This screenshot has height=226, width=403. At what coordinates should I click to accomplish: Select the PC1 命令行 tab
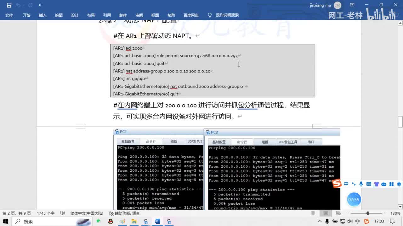(150, 142)
